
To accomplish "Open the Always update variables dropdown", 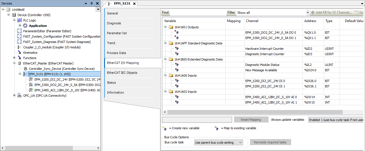I will [x=336, y=120].
